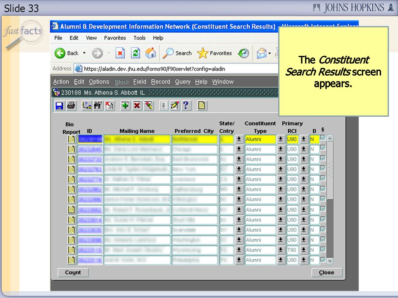This screenshot has width=398, height=298.
Task: Open the Primary RCI list arrow in the first row
Action: click(x=303, y=139)
